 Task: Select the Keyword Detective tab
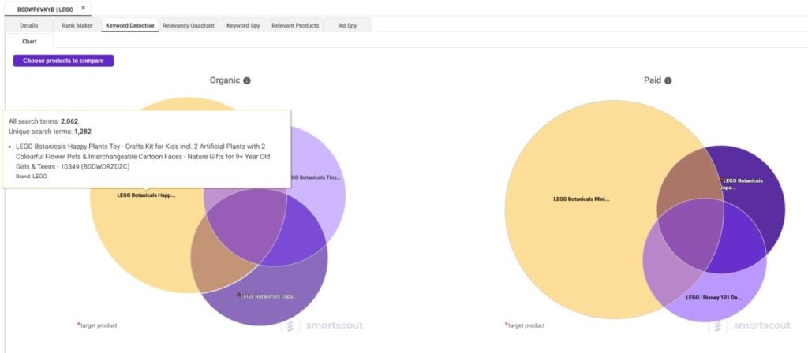pyautogui.click(x=130, y=25)
